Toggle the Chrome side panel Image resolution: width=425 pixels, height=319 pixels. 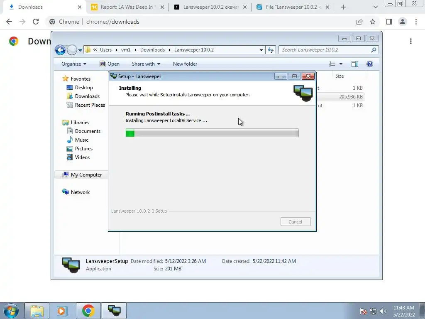pyautogui.click(x=389, y=22)
